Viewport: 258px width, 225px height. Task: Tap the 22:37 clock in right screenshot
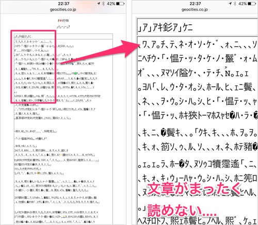[195, 4]
